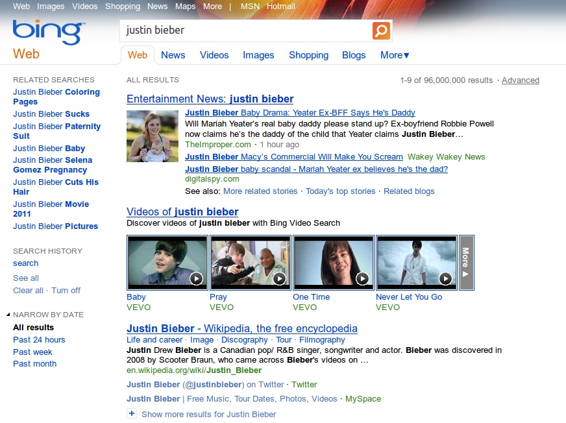Filter results to Past 24 hours
566x423 pixels.
pyautogui.click(x=39, y=340)
